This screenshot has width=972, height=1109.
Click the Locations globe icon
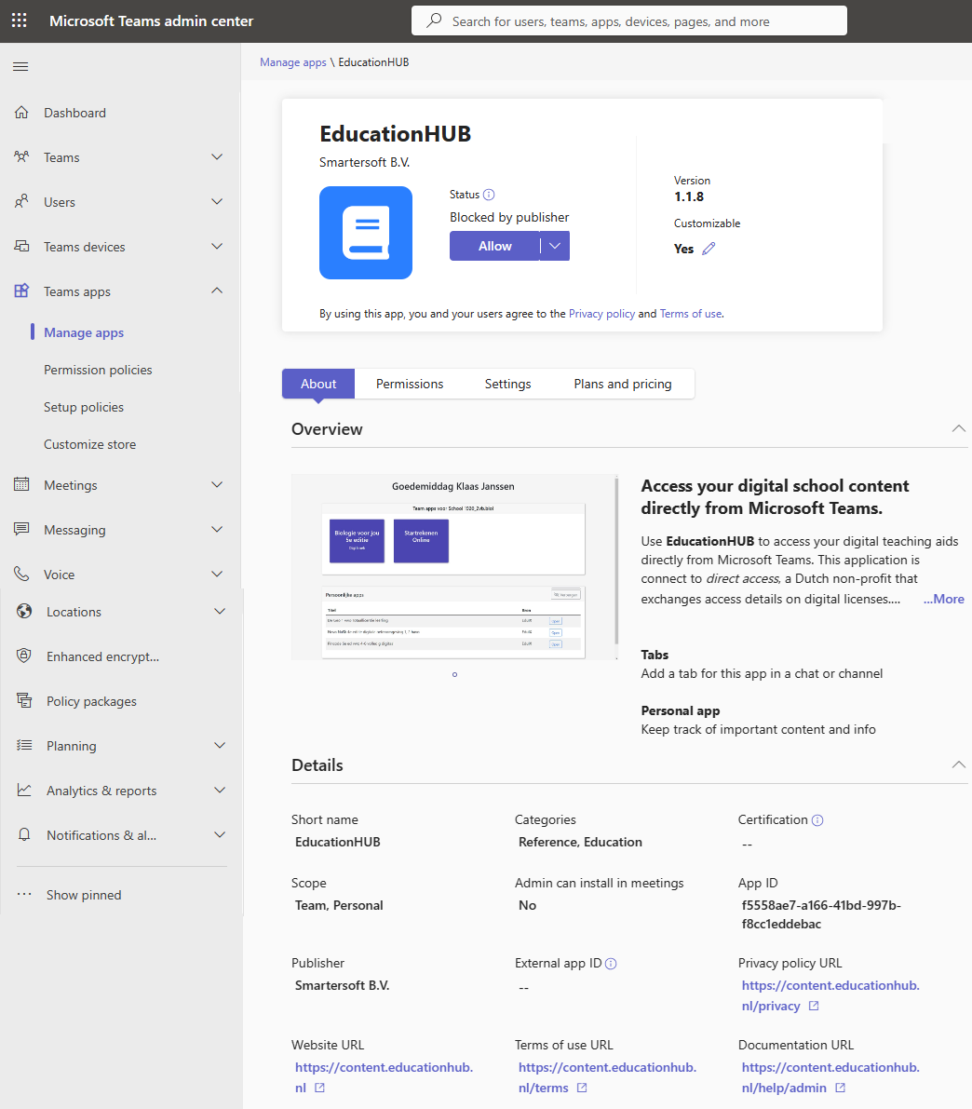[24, 611]
